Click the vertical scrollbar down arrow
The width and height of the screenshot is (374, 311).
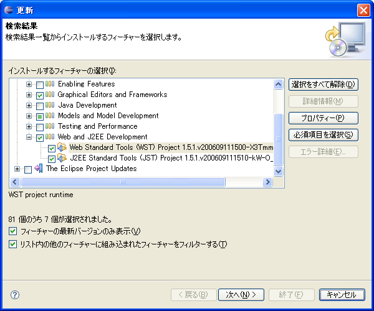pyautogui.click(x=279, y=171)
